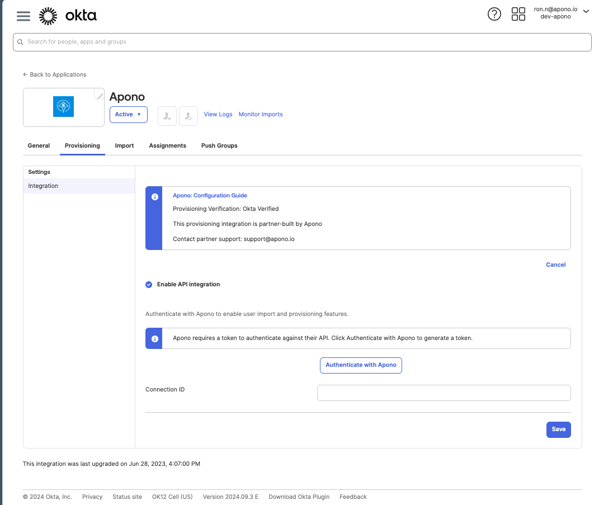Click the Authenticate with Apono button
This screenshot has height=505, width=599.
point(361,365)
